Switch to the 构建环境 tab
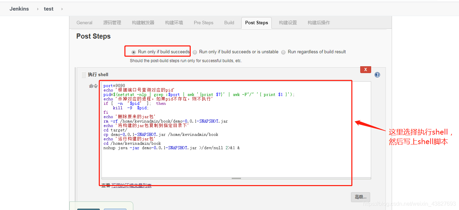Image resolution: width=459 pixels, height=210 pixels. [174, 23]
